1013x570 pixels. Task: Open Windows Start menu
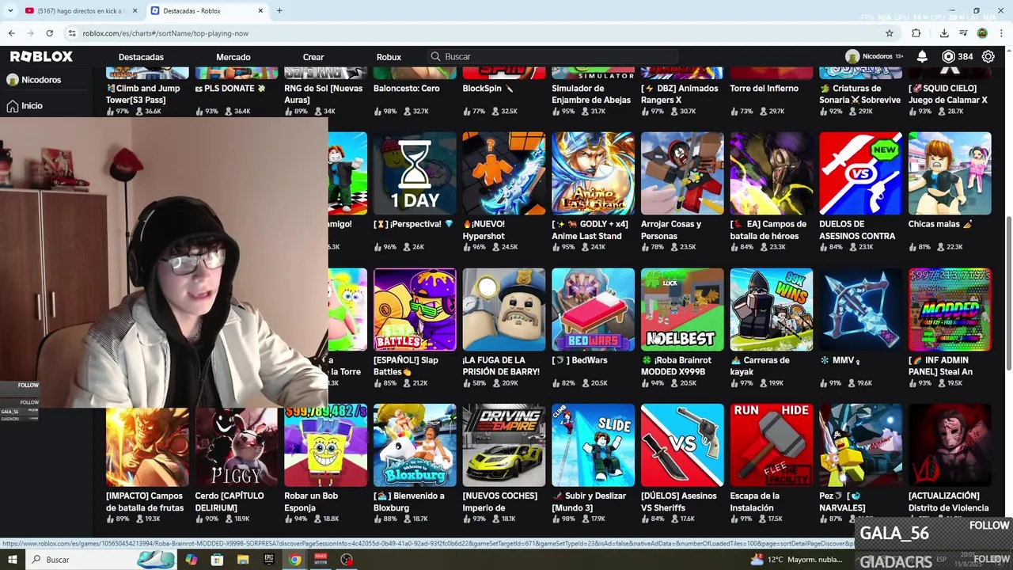click(x=12, y=560)
